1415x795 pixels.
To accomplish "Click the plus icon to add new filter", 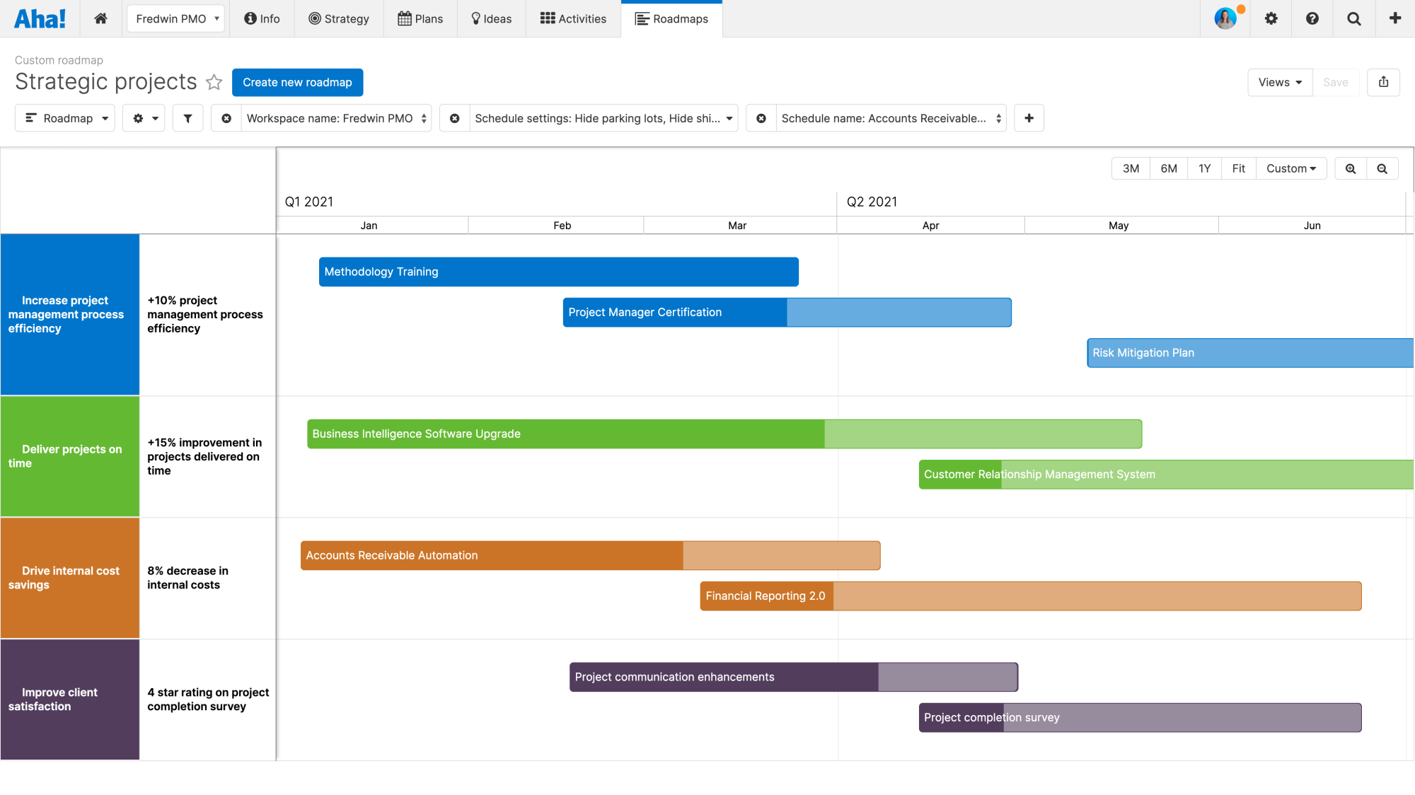I will (1029, 119).
